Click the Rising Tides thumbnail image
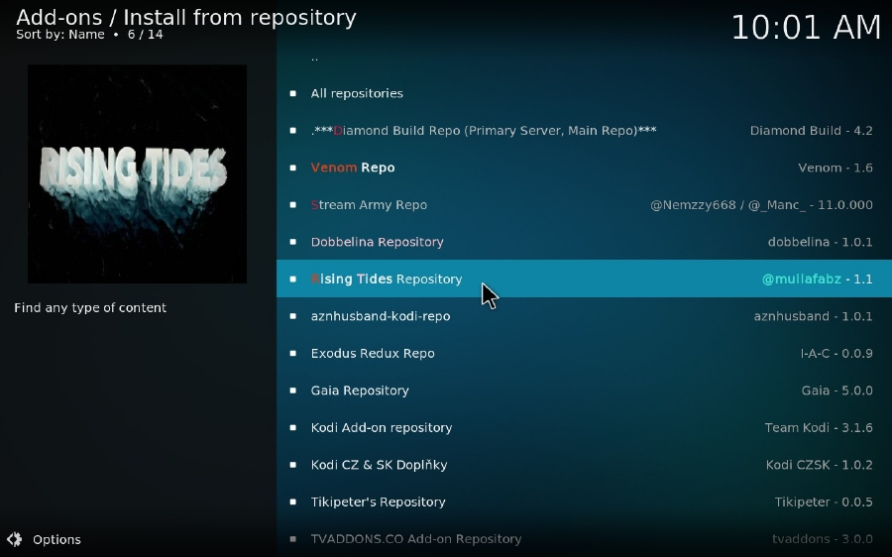Viewport: 892px width, 557px height. click(137, 174)
